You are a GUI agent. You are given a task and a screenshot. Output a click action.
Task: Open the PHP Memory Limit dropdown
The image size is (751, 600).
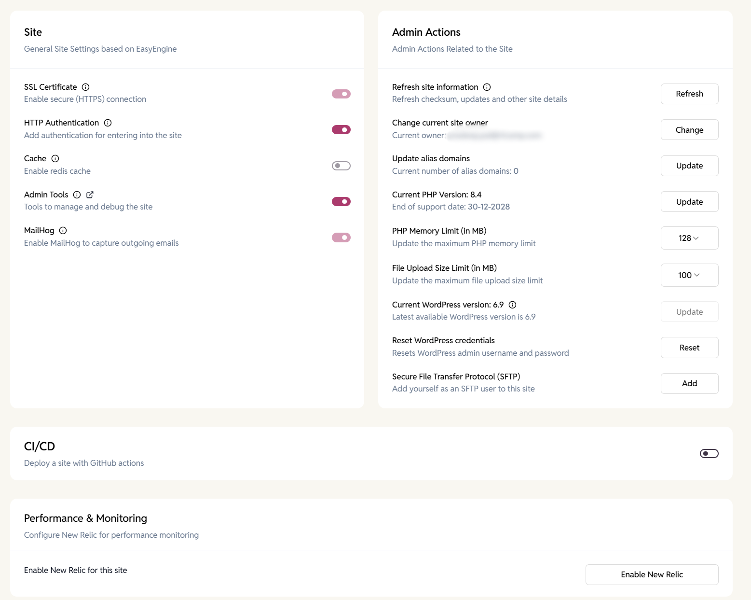click(689, 238)
